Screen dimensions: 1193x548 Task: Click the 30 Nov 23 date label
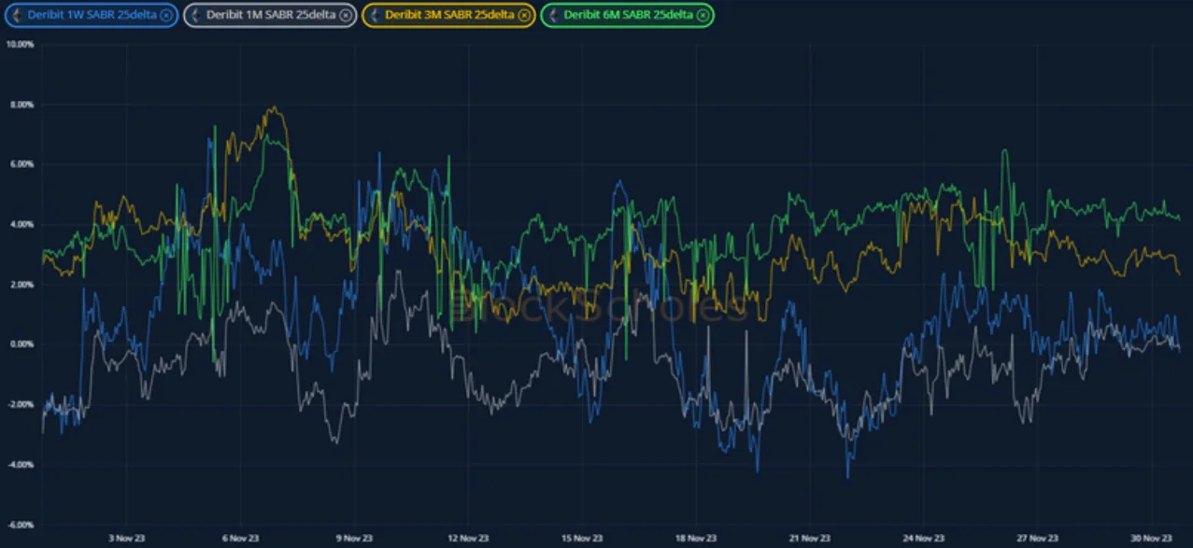click(1151, 539)
